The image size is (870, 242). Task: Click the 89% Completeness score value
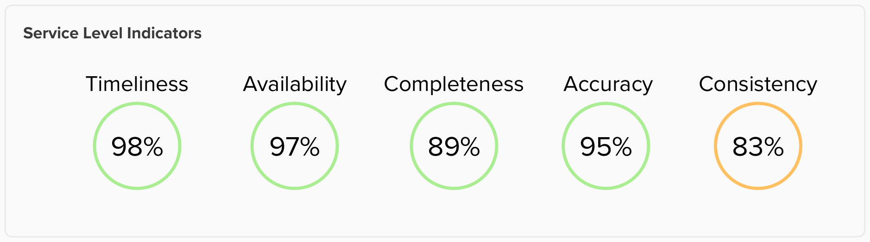pyautogui.click(x=454, y=147)
